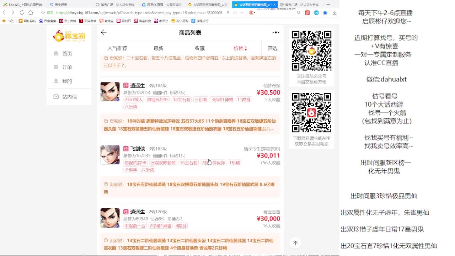Screen dimensions: 455x256
Task: Click the red translate extension icon
Action: click(x=307, y=12)
